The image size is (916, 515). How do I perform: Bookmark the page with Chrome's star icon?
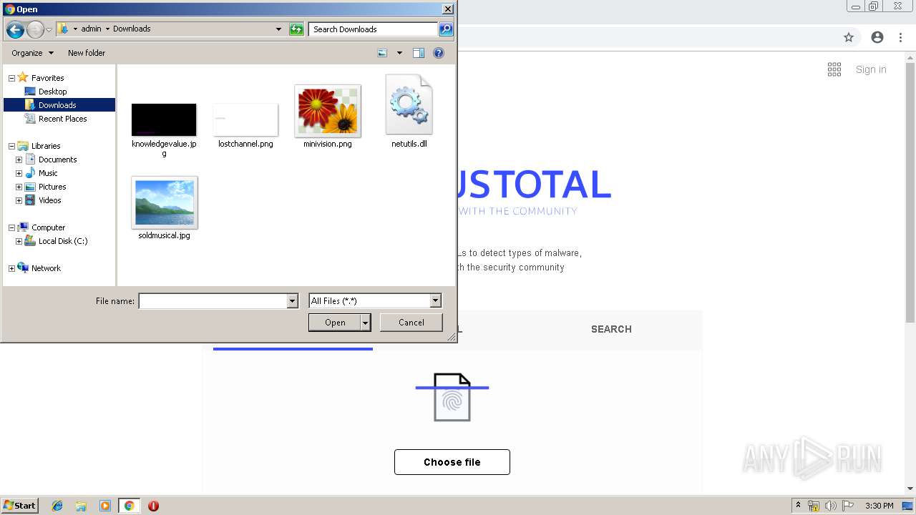[x=849, y=37]
